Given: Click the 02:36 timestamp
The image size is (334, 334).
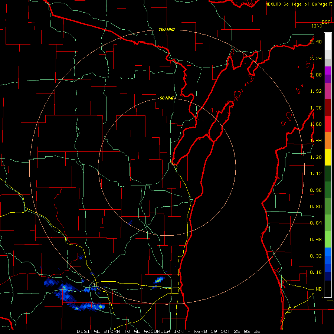Looking at the screenshot, I should [252, 331].
